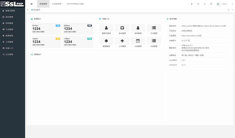Open the quick entry with up arrow icon

(122, 43)
